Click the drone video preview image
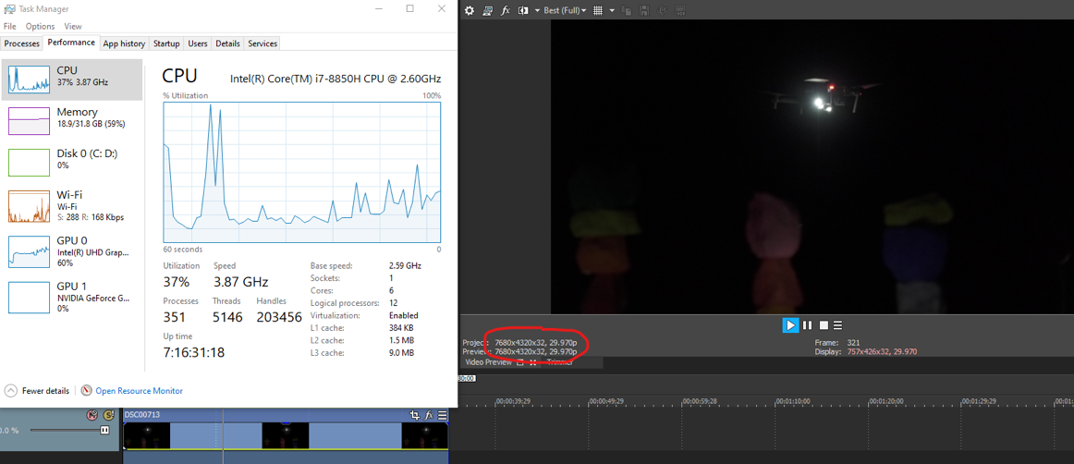Screen dimensions: 1074x464 click(x=812, y=166)
